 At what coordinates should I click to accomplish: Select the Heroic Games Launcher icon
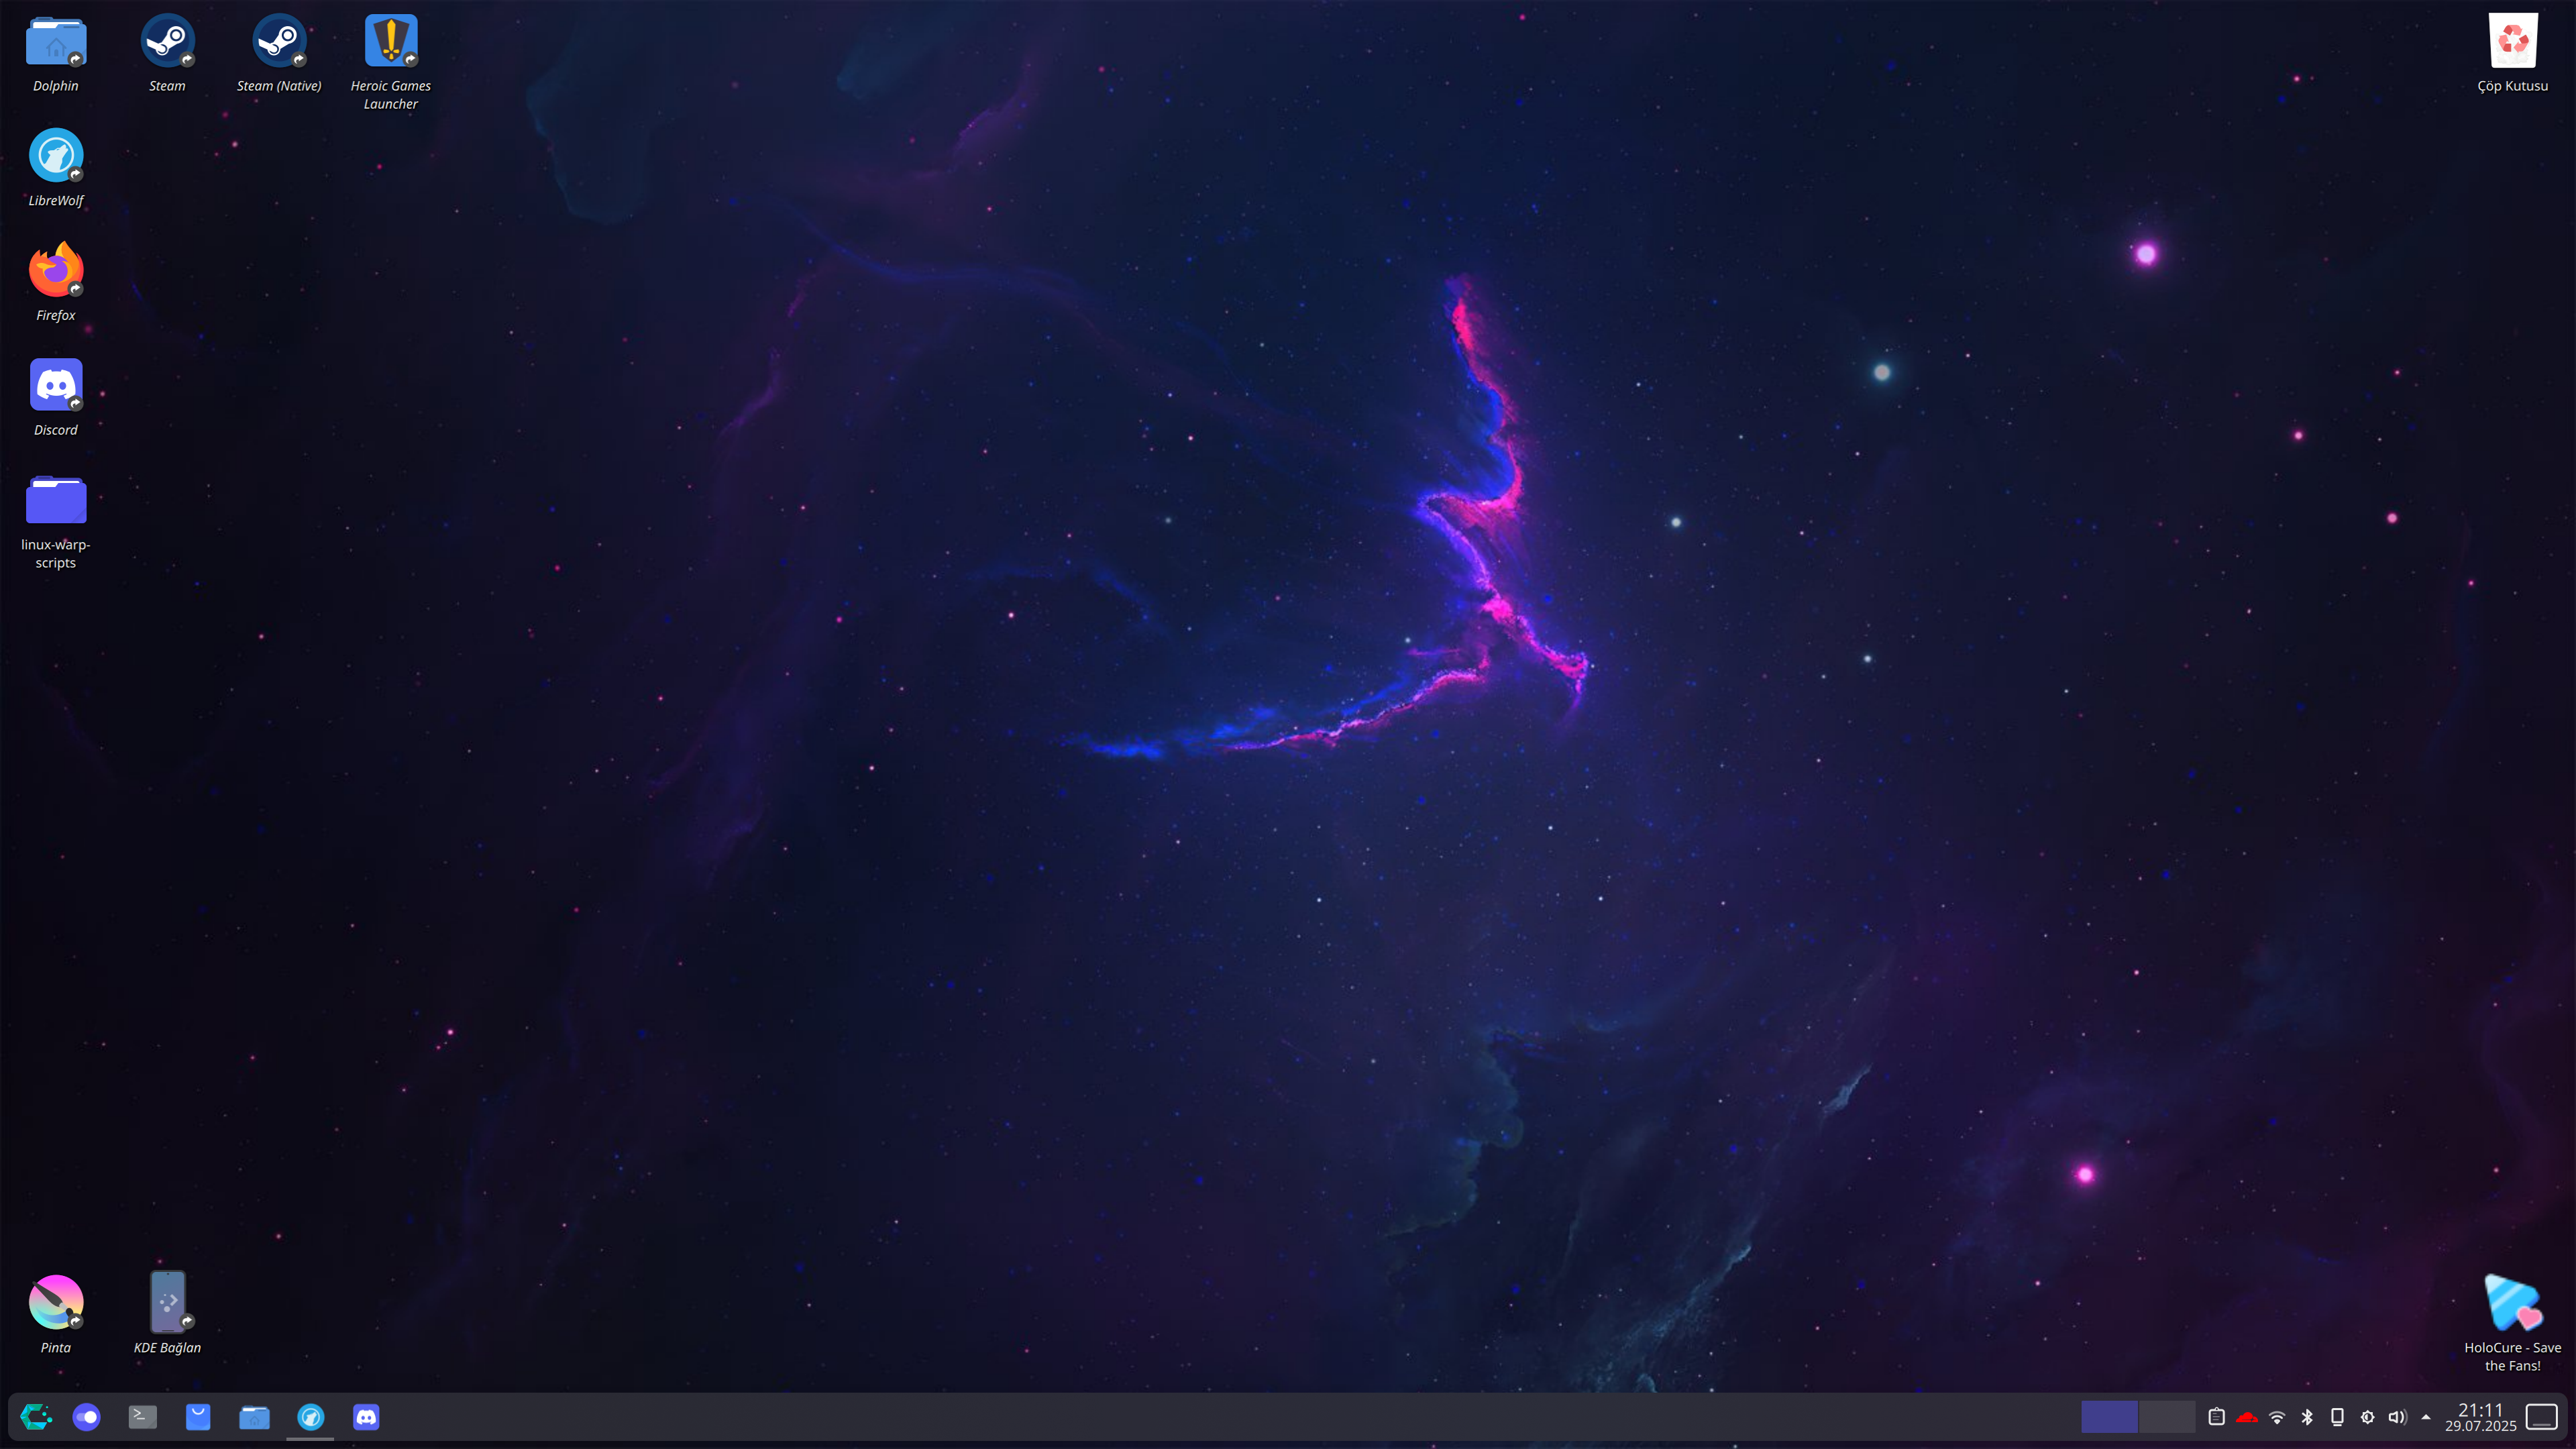tap(391, 62)
